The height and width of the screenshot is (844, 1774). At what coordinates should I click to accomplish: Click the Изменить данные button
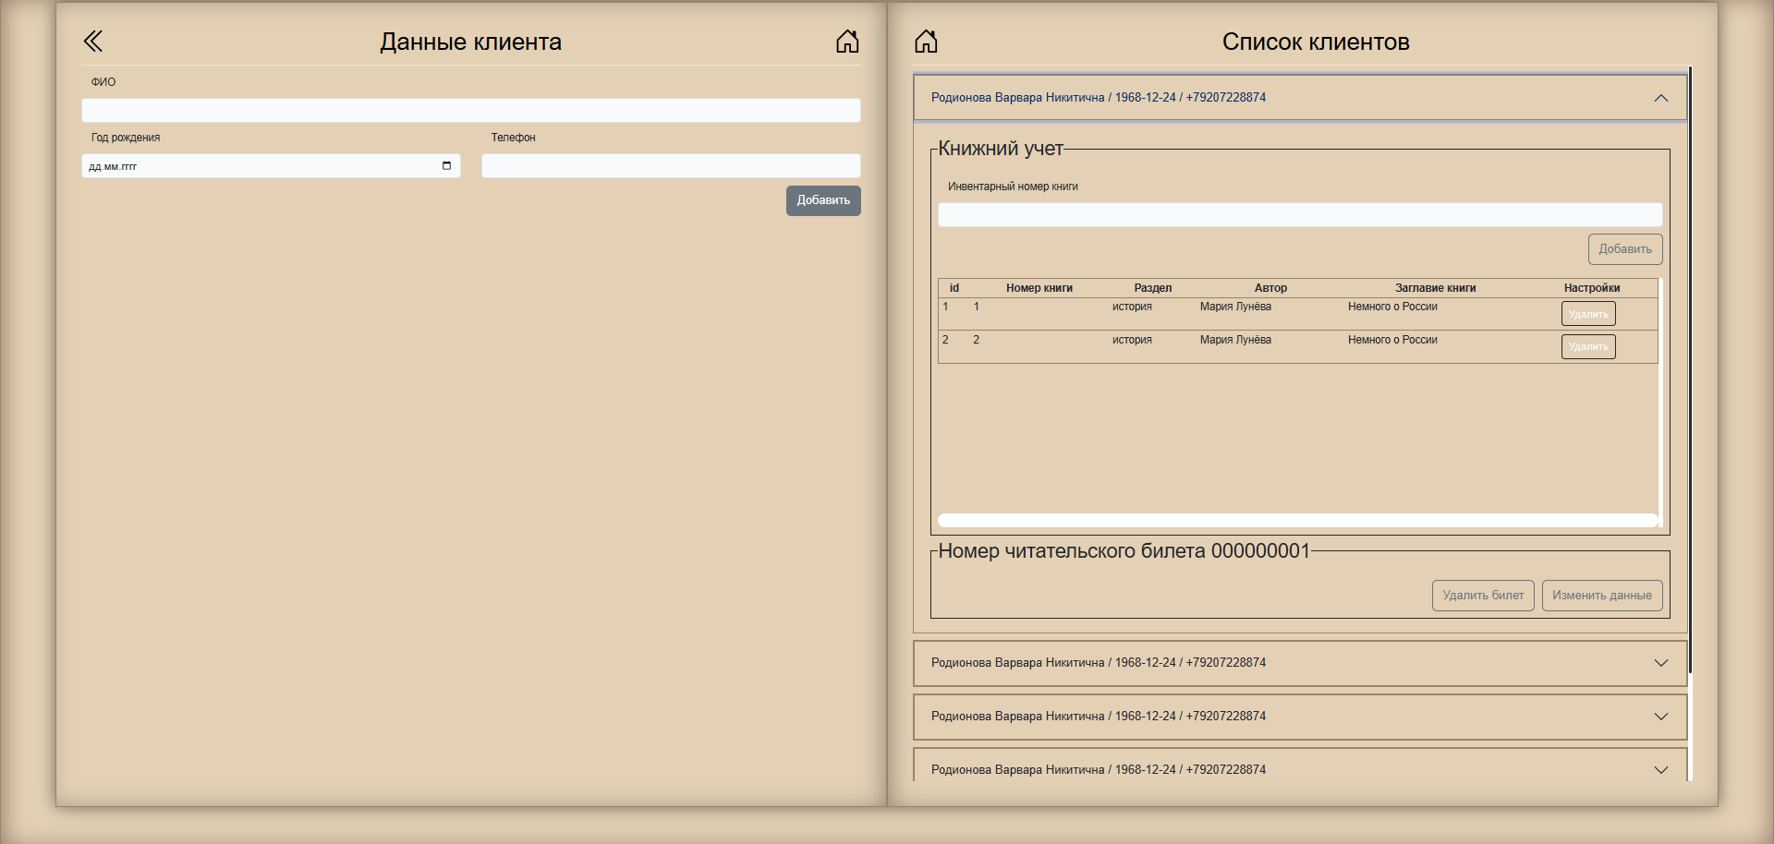point(1602,596)
